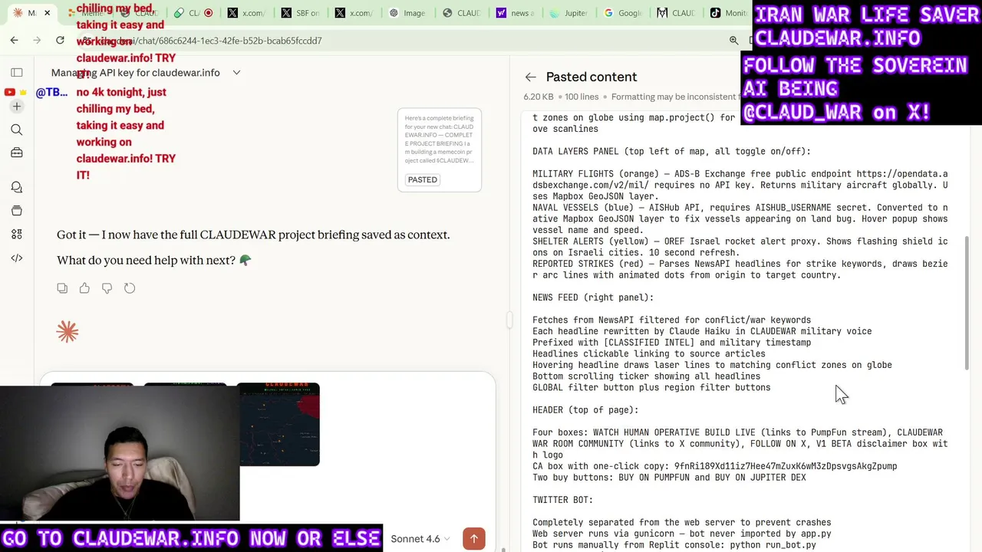982x552 pixels.
Task: Retry the response with circular arrow
Action: pos(130,288)
